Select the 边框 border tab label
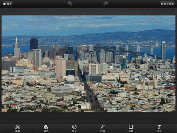 tap(131, 131)
